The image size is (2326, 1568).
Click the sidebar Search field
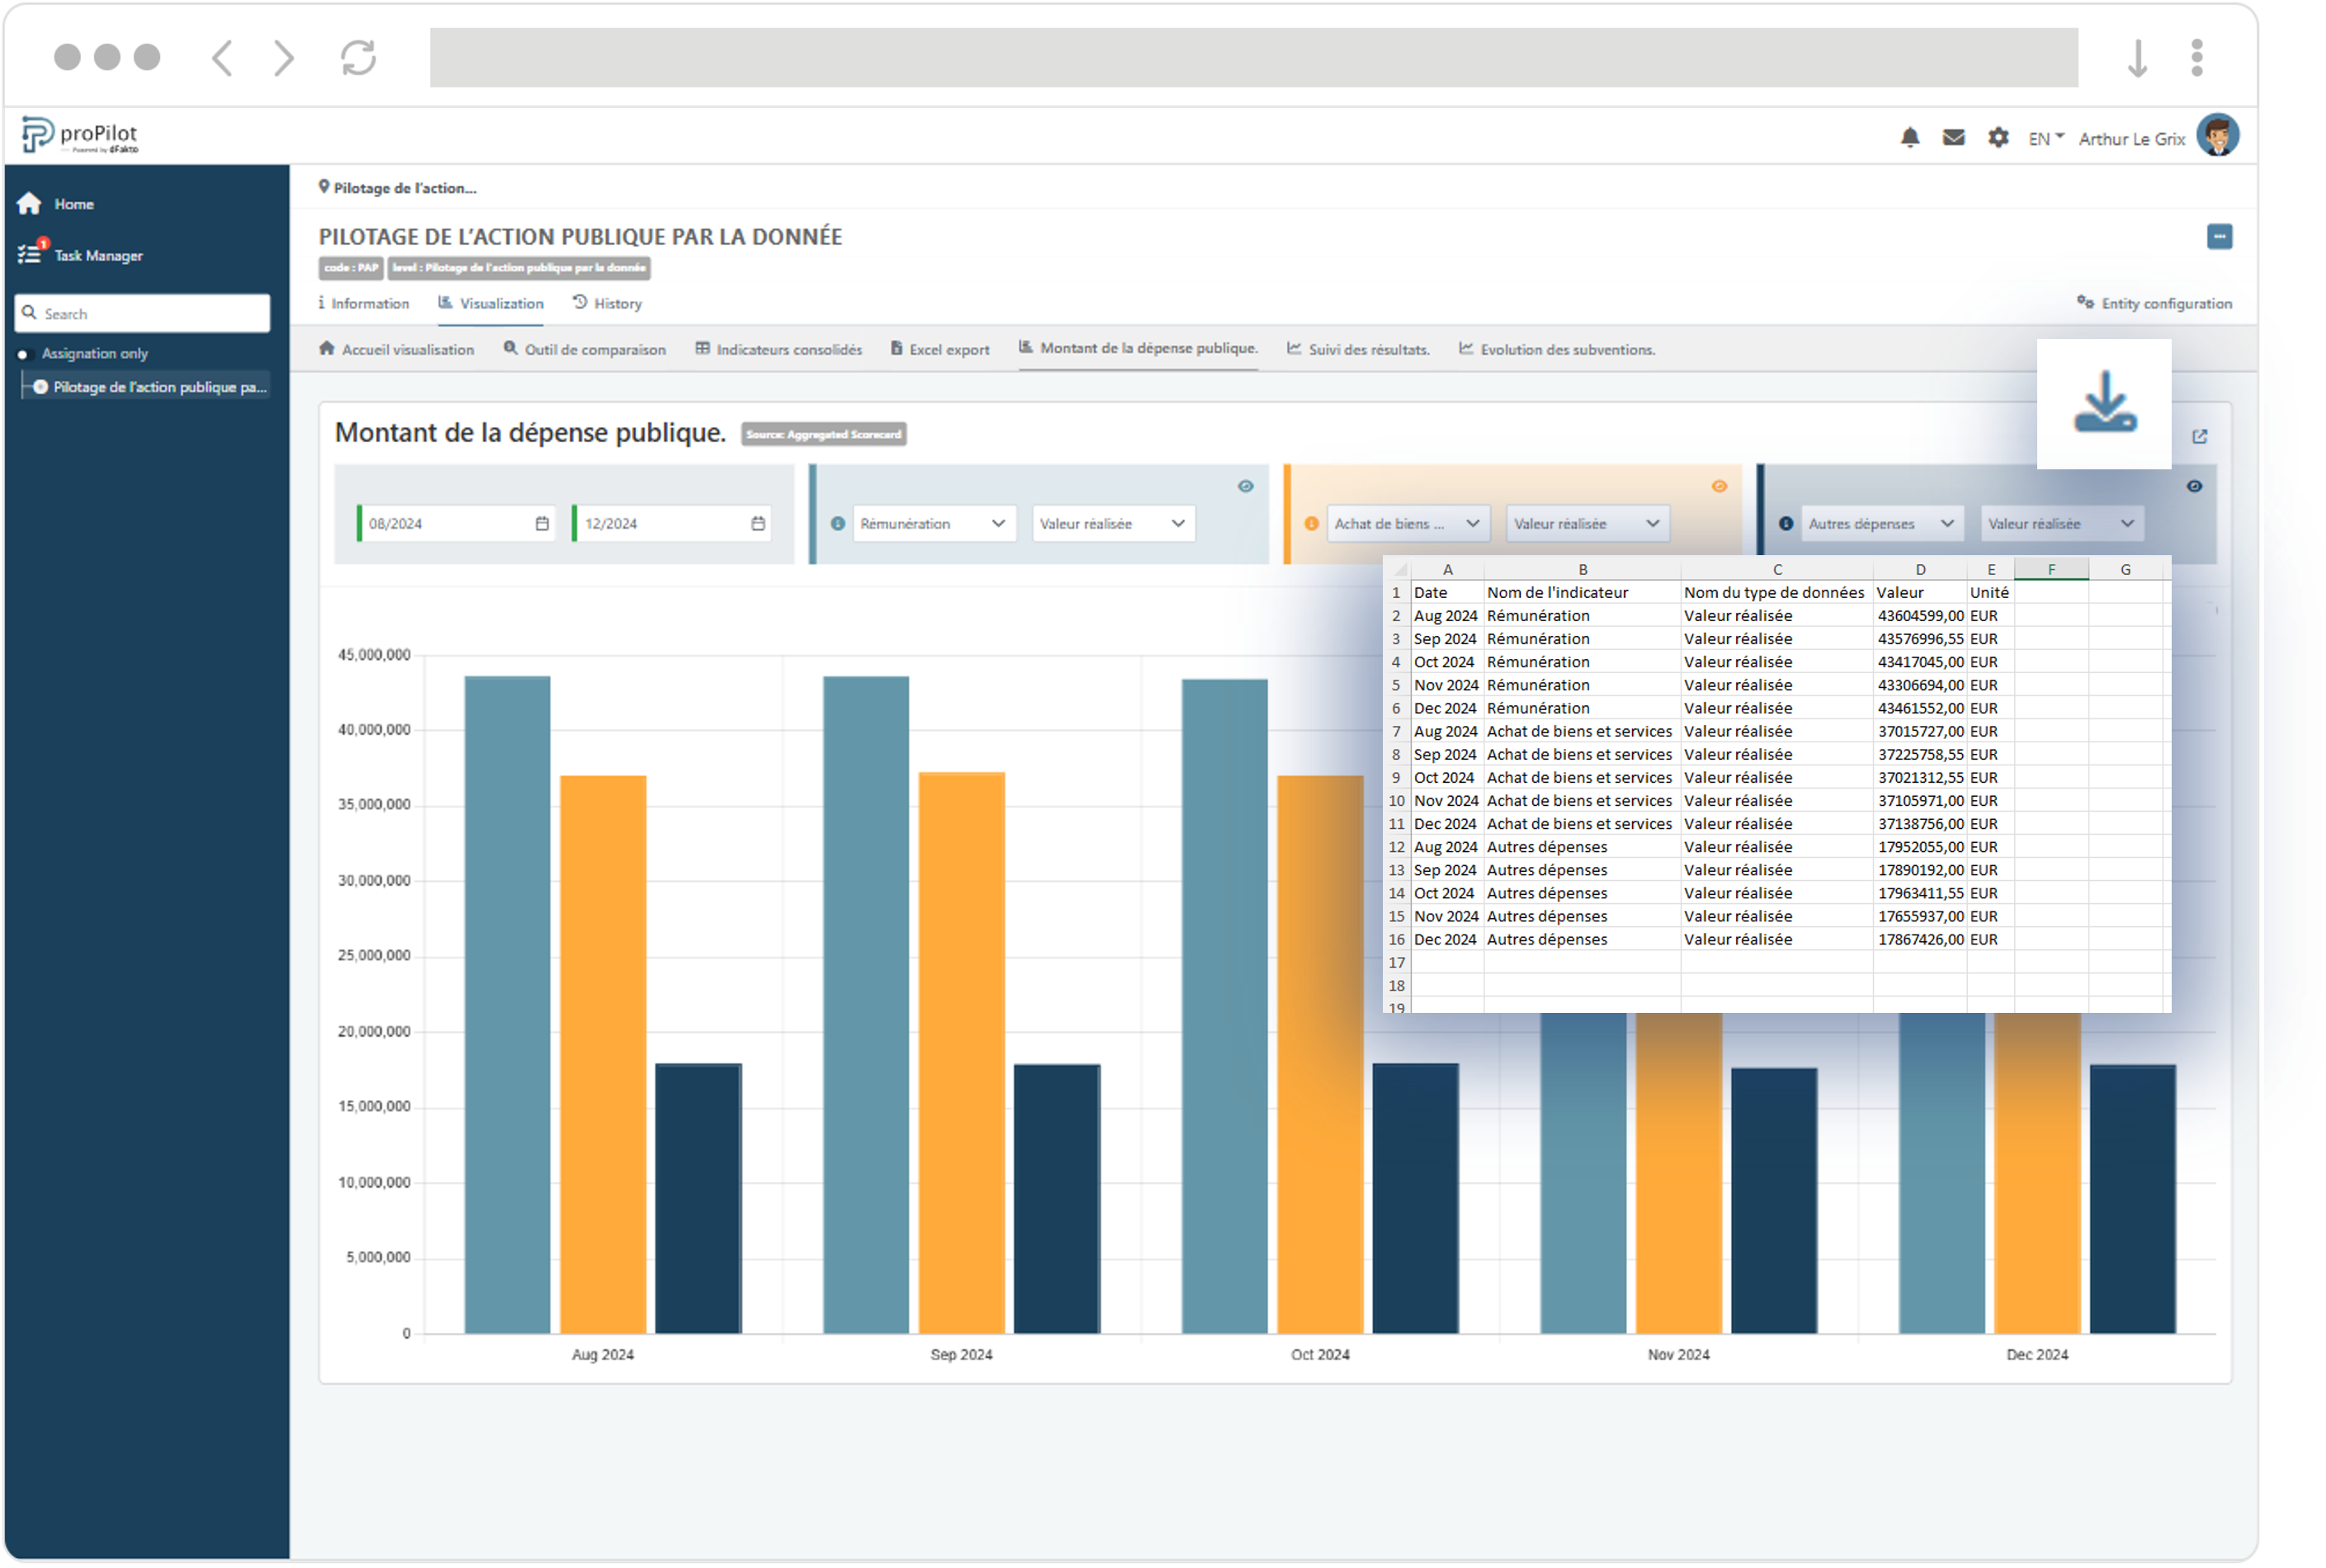point(142,314)
